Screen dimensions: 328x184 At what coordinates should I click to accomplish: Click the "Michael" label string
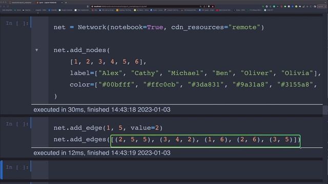[186, 73]
